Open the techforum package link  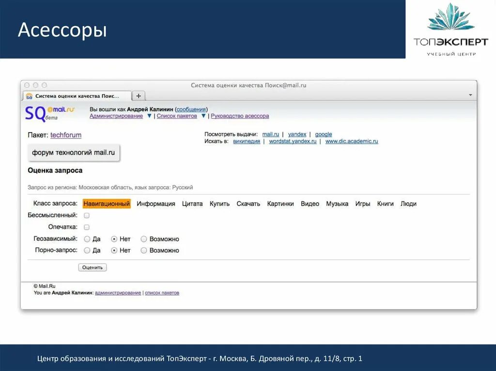click(66, 135)
